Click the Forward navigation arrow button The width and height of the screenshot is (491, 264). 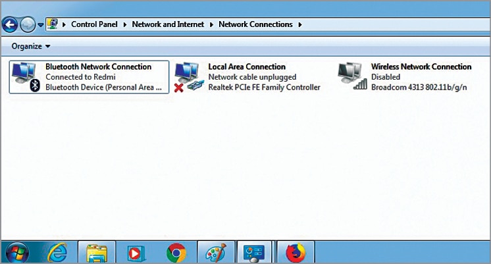click(x=28, y=25)
